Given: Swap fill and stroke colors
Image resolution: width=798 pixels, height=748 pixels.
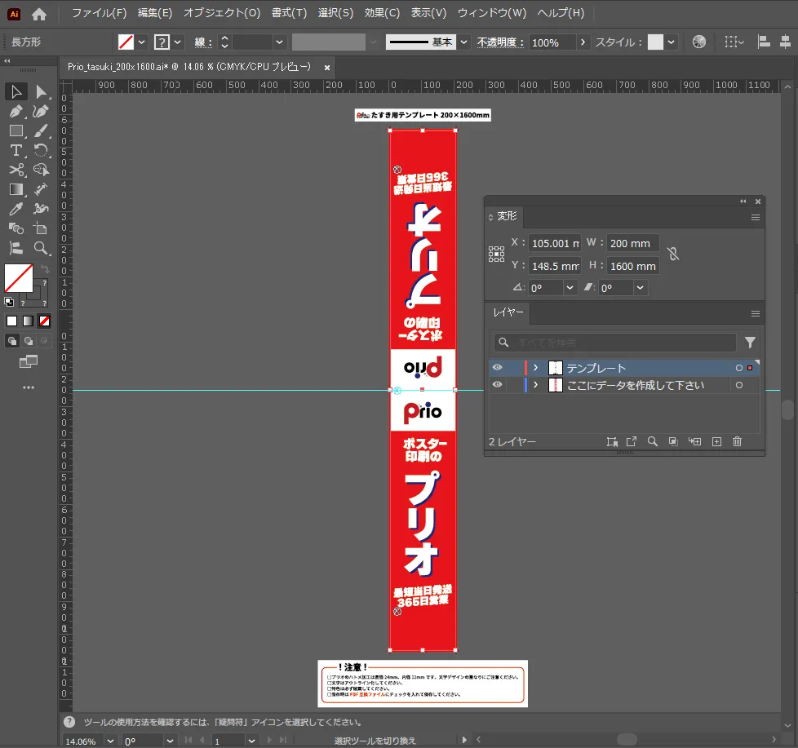Looking at the screenshot, I should (x=45, y=268).
